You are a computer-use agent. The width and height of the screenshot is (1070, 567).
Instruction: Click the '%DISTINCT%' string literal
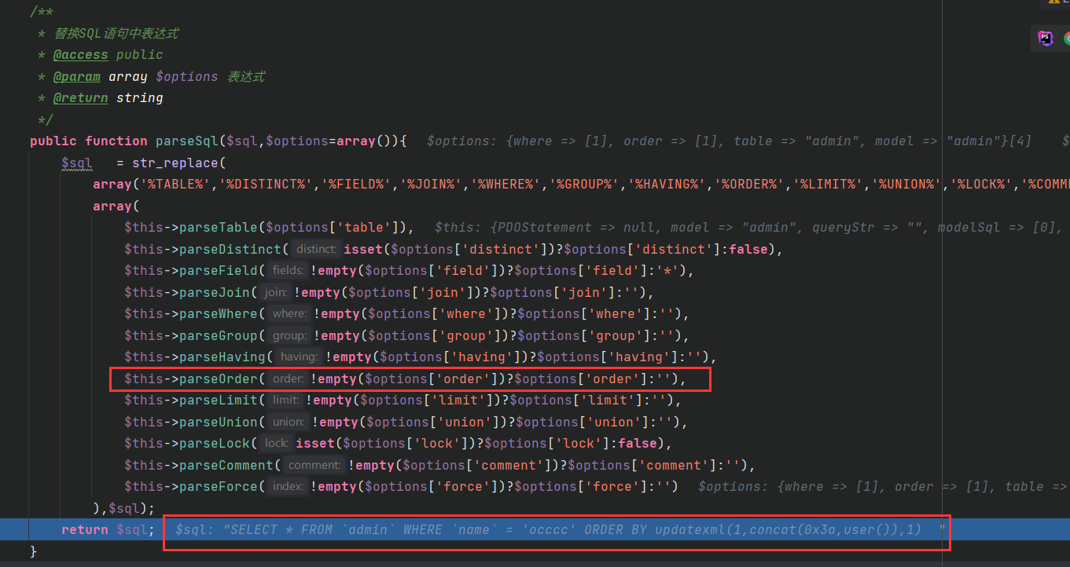point(262,185)
